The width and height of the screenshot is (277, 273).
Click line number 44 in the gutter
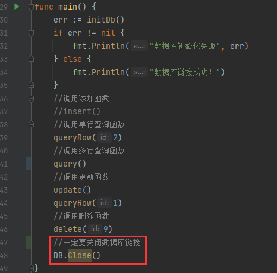click(4, 203)
